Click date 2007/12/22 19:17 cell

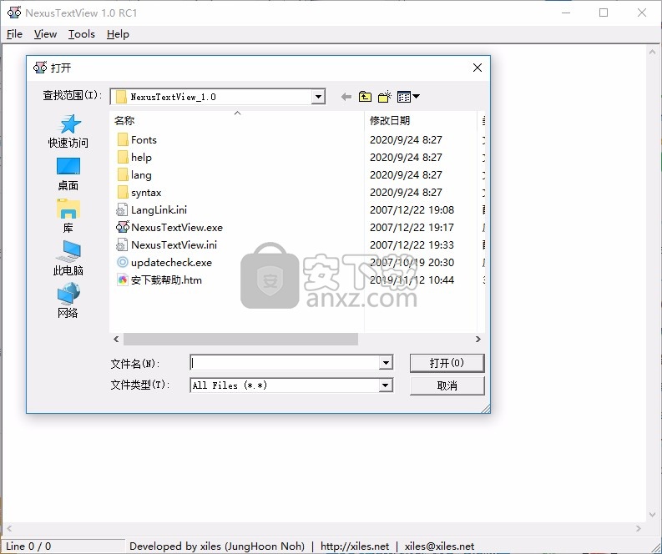tap(412, 228)
